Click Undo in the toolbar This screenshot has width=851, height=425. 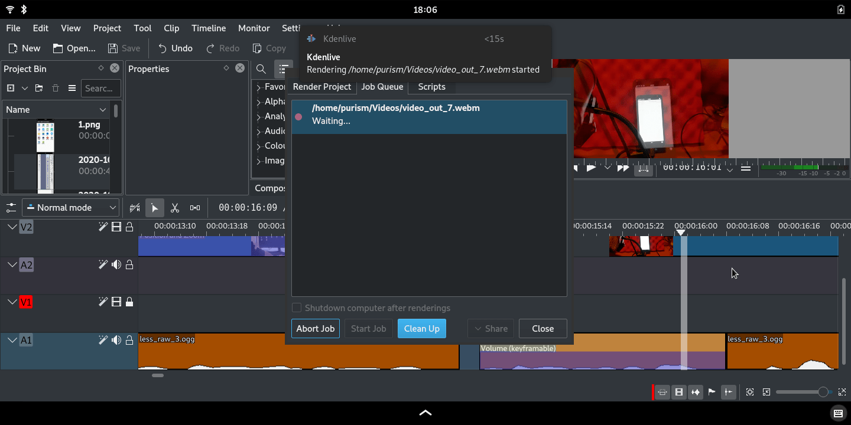click(x=175, y=48)
